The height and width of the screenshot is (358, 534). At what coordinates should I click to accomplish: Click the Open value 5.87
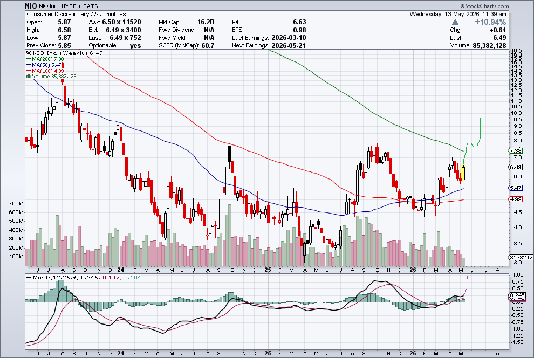point(64,22)
